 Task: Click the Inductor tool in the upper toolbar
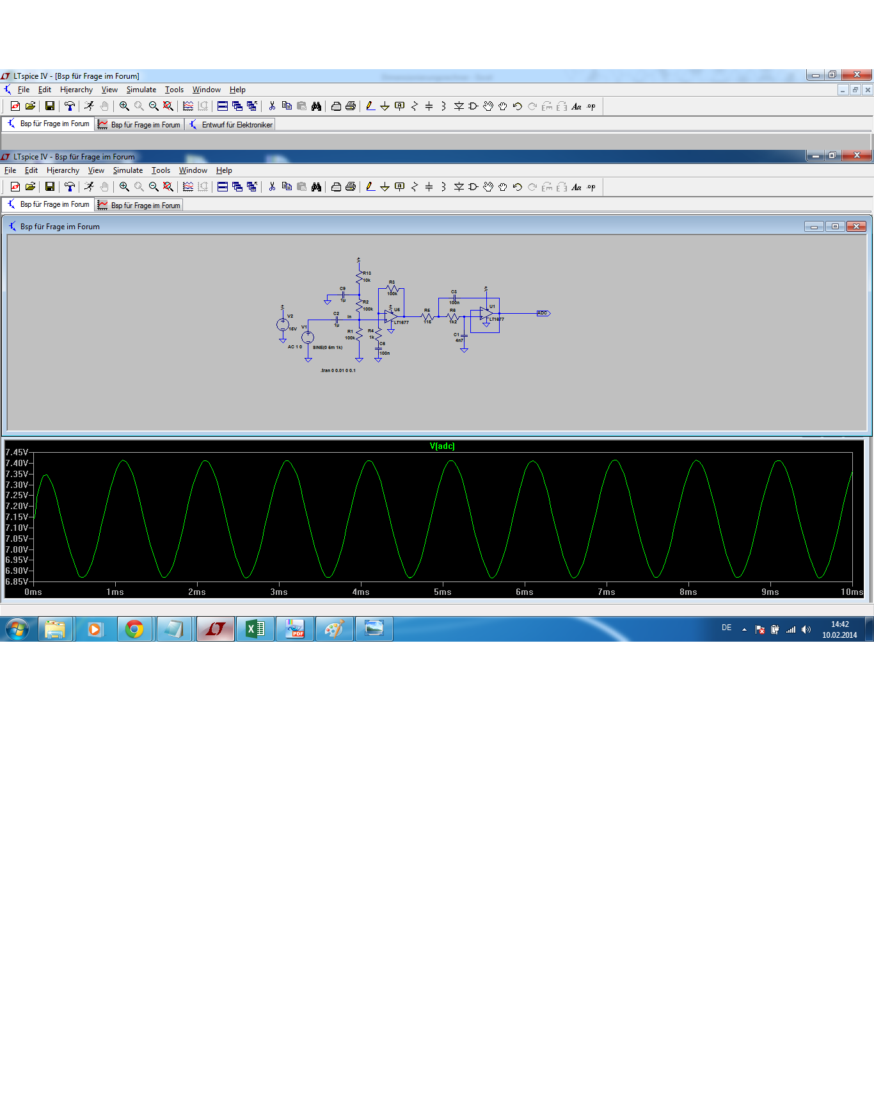tap(443, 106)
